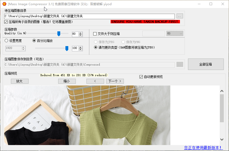The height and width of the screenshot is (151, 229).
Task: Select the 保存为JPEG output option
Action: (x=96, y=42)
